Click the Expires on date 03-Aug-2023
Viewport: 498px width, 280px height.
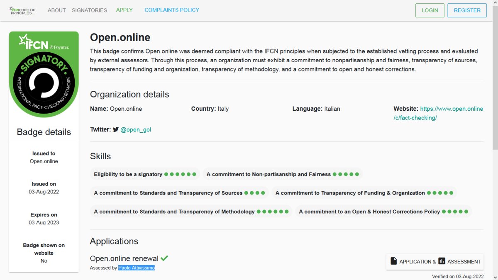(x=44, y=223)
